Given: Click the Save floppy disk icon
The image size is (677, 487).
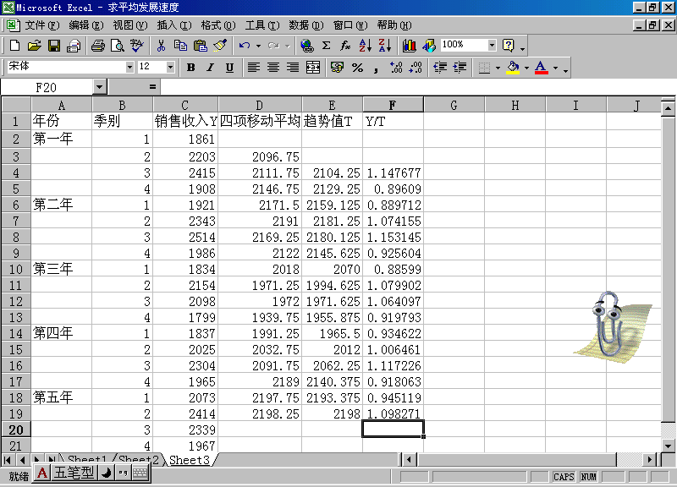Looking at the screenshot, I should (54, 45).
